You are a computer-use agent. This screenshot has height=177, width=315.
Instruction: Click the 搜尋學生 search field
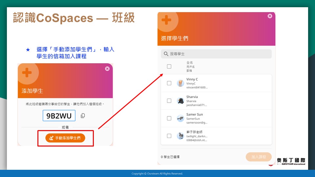(216, 54)
